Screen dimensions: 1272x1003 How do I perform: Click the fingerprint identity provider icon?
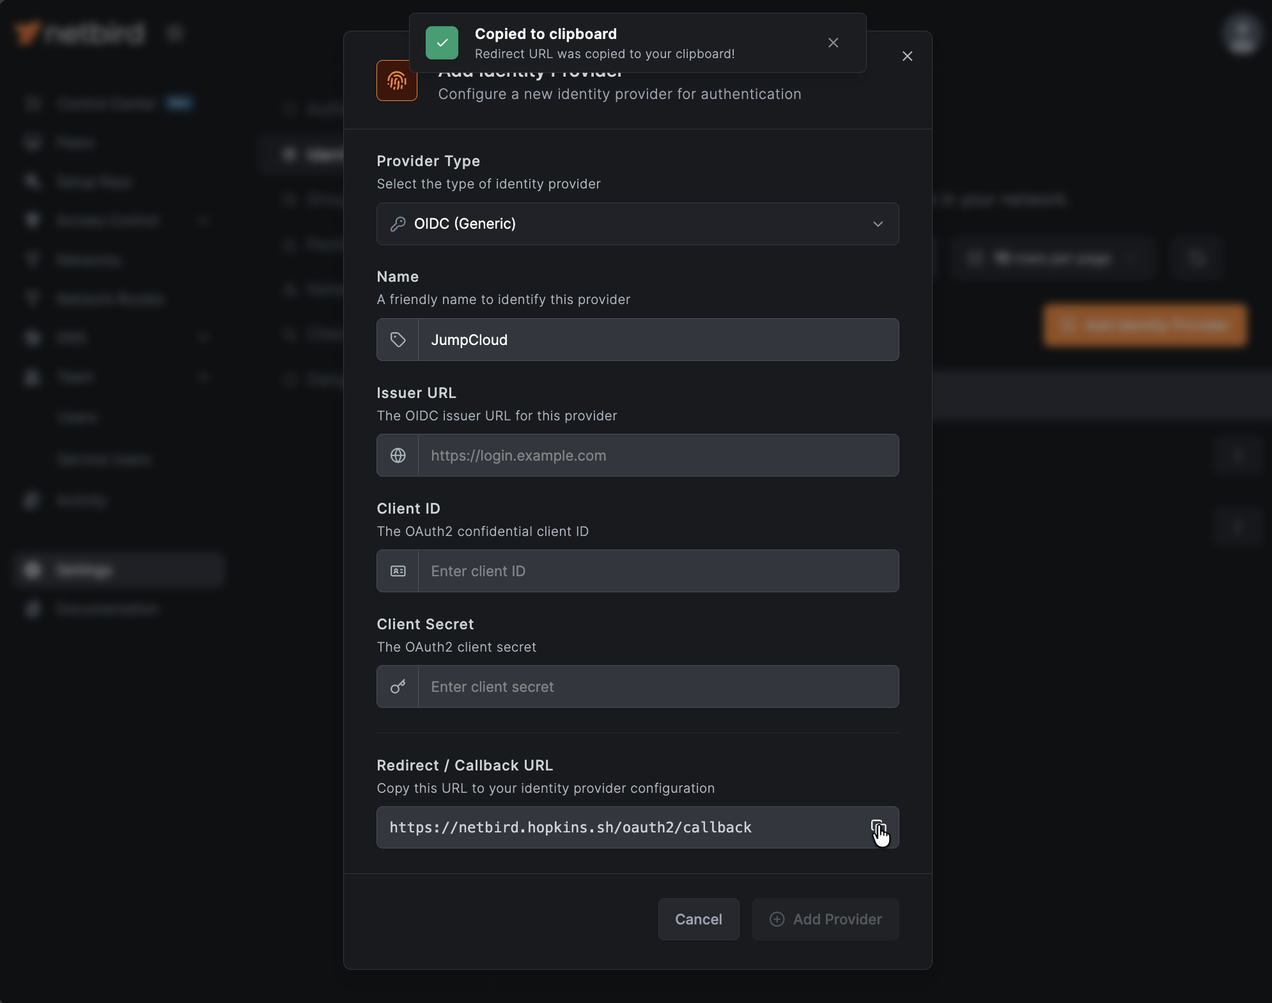pyautogui.click(x=397, y=81)
